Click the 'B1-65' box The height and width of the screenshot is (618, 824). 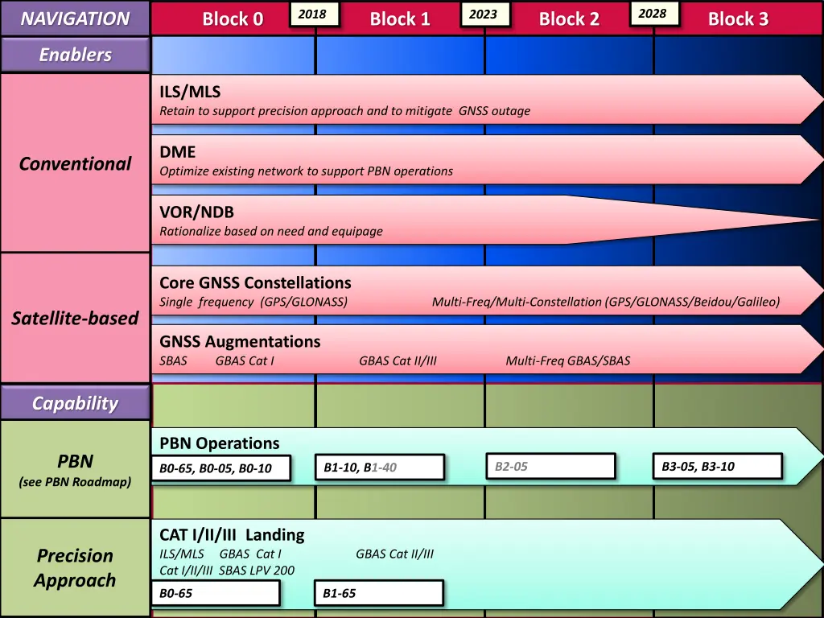[379, 593]
